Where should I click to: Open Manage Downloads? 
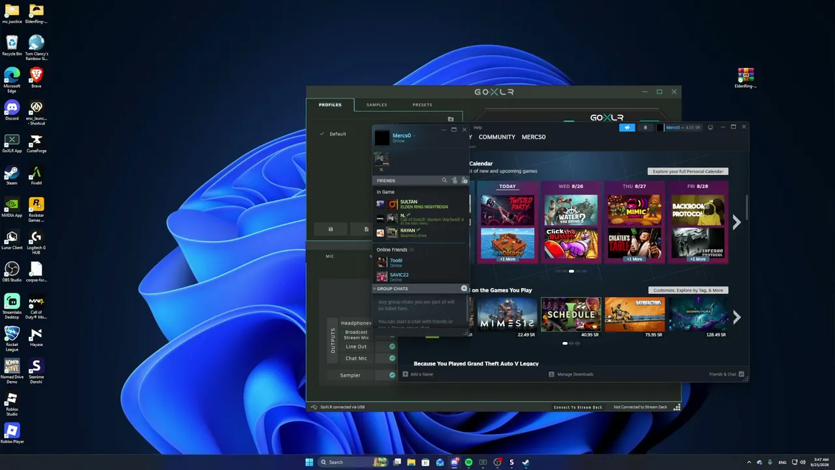coord(571,375)
